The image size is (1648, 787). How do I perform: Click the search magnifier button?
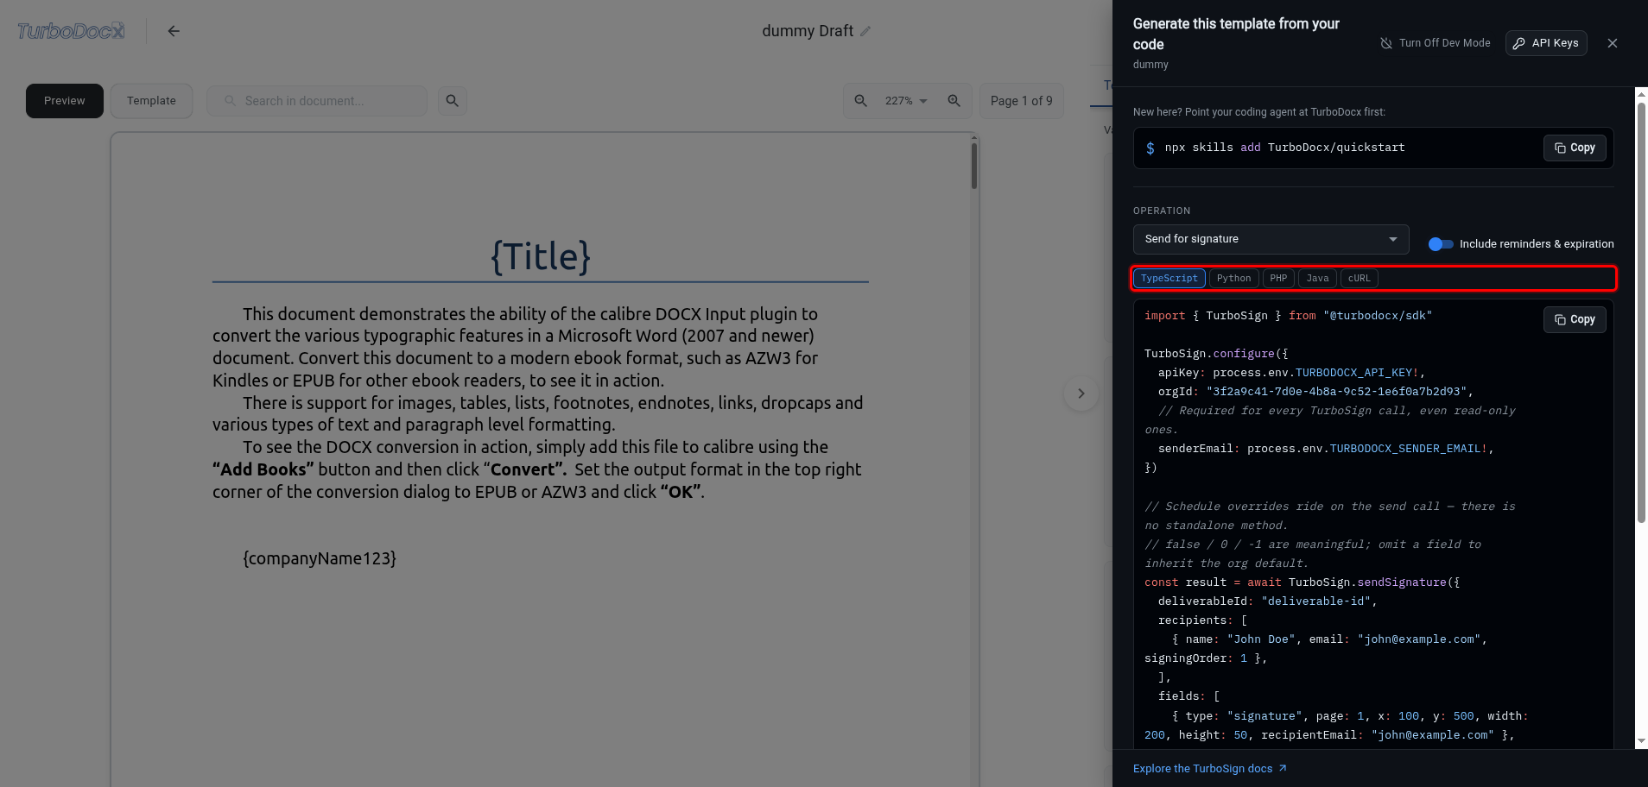click(x=452, y=101)
